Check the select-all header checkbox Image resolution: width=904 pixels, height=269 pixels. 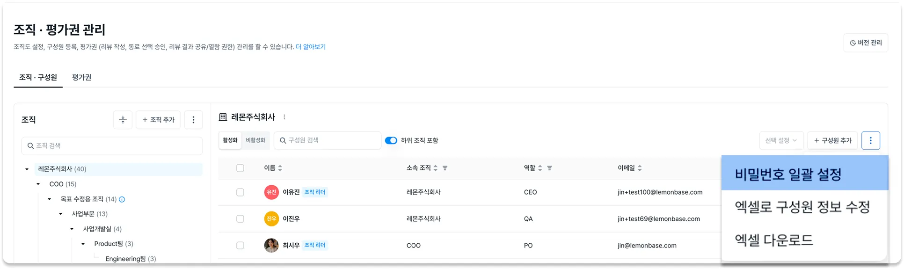(x=240, y=168)
